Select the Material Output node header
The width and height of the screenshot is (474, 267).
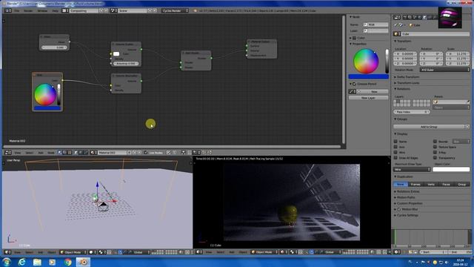tap(261, 42)
